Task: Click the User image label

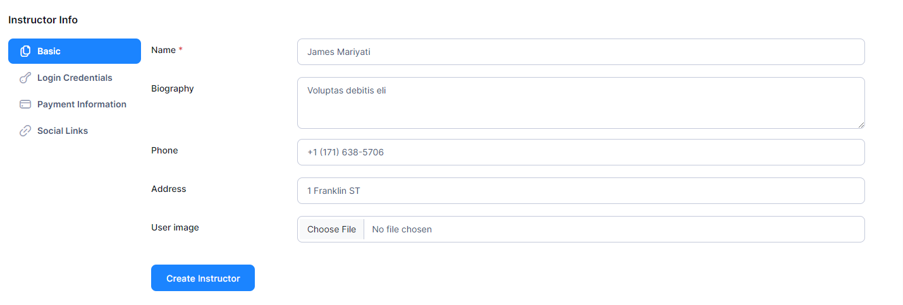Action: (175, 227)
